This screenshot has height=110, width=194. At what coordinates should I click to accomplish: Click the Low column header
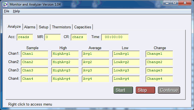tap(125, 48)
